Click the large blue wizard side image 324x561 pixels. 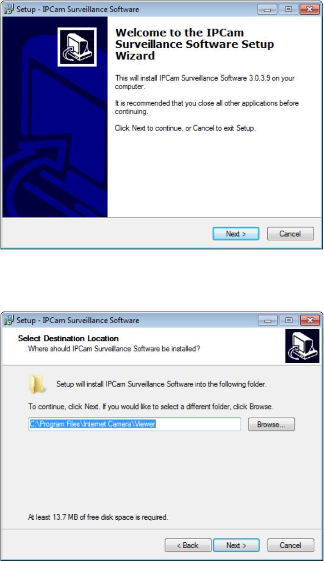click(55, 117)
